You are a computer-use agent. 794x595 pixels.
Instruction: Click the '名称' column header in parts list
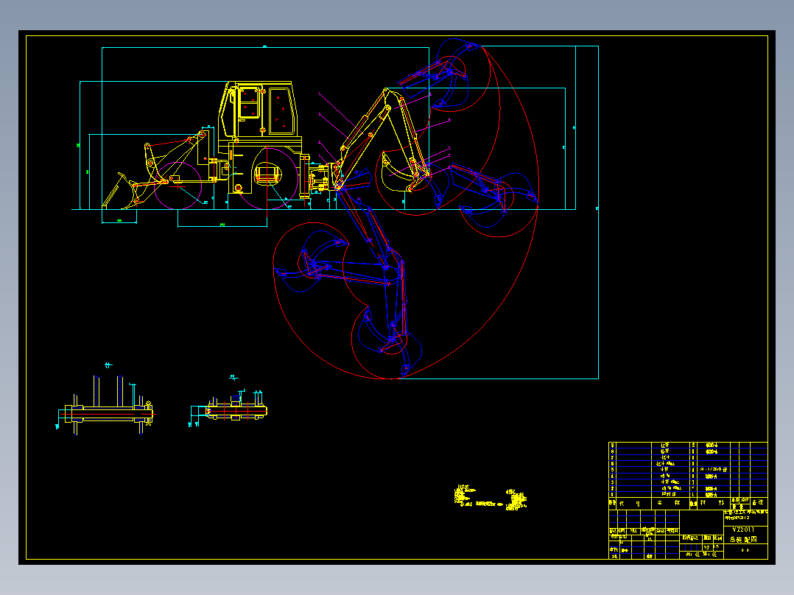click(669, 503)
